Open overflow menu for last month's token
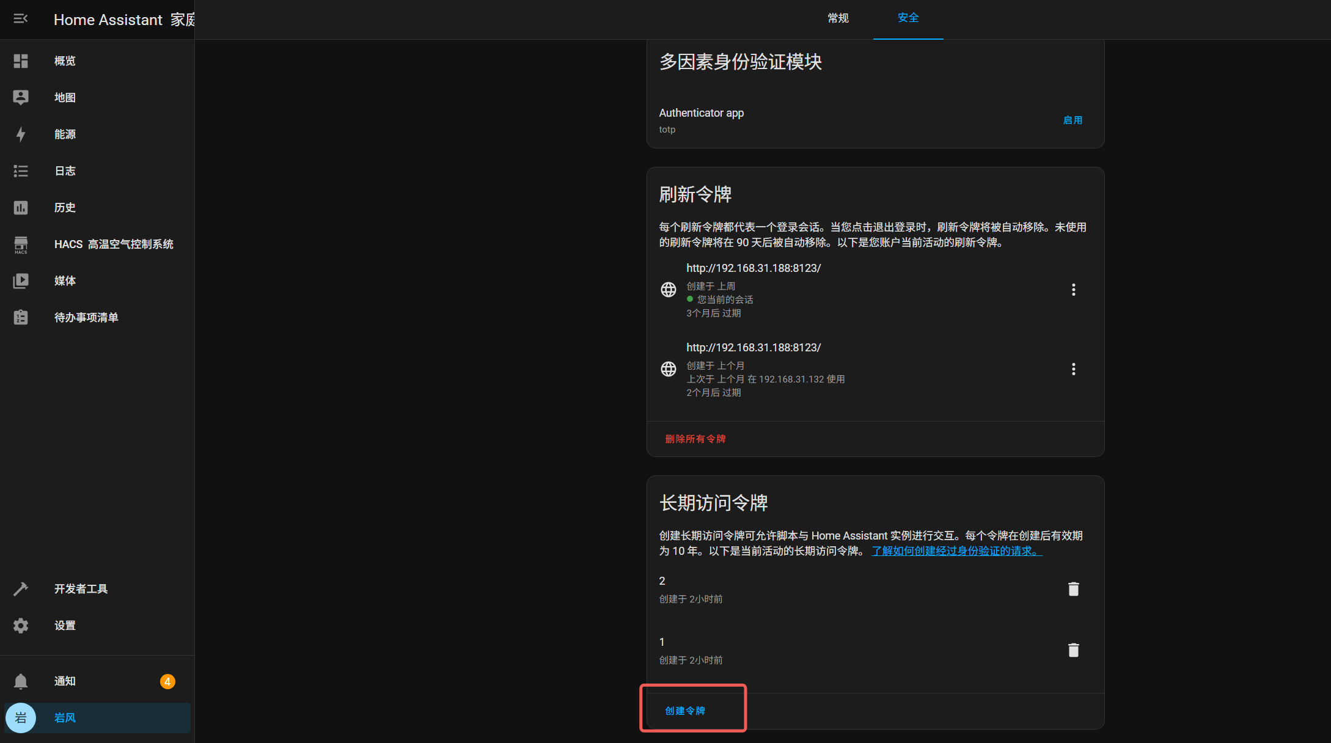Viewport: 1331px width, 743px height. (x=1073, y=369)
